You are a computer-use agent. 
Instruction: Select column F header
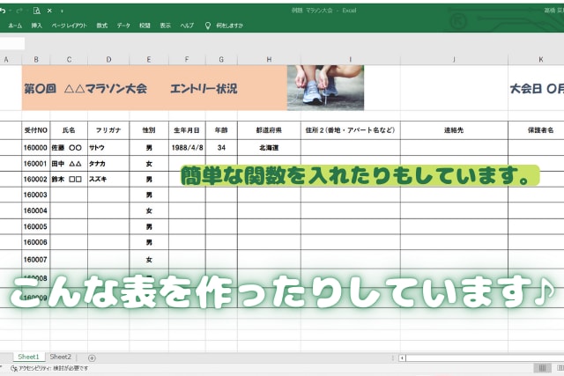pyautogui.click(x=187, y=60)
